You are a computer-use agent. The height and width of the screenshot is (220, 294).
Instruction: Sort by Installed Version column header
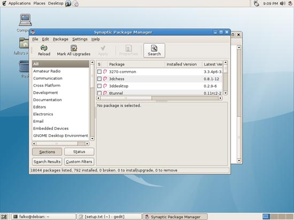(183, 64)
